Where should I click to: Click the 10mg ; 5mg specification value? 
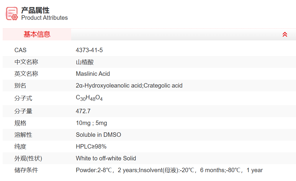pos(91,123)
